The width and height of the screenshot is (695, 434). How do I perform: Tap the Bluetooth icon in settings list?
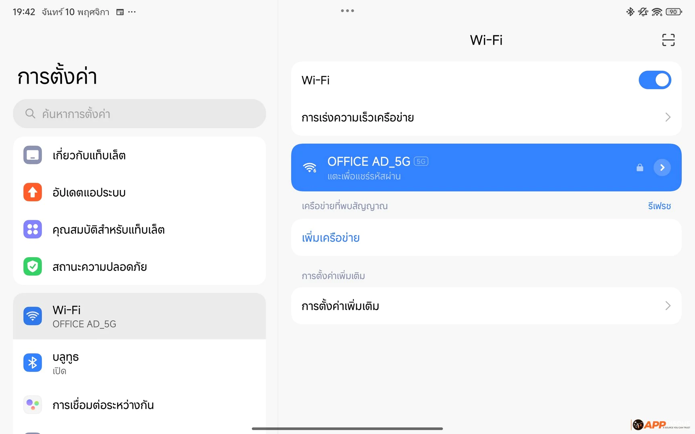tap(33, 363)
